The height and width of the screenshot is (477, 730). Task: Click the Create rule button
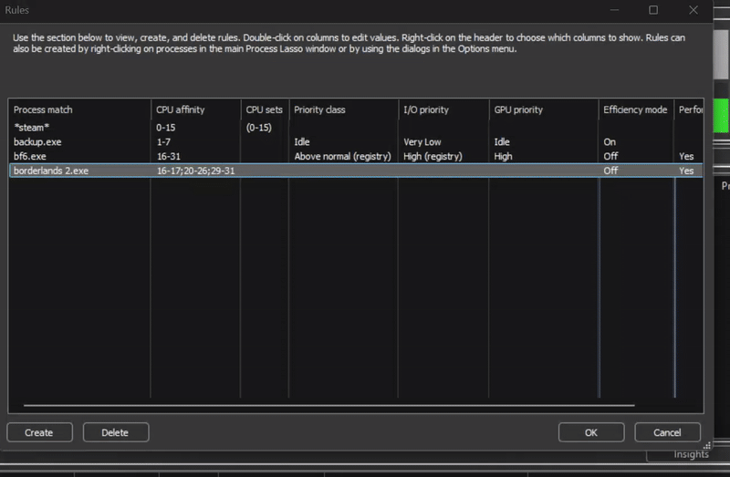coord(38,432)
